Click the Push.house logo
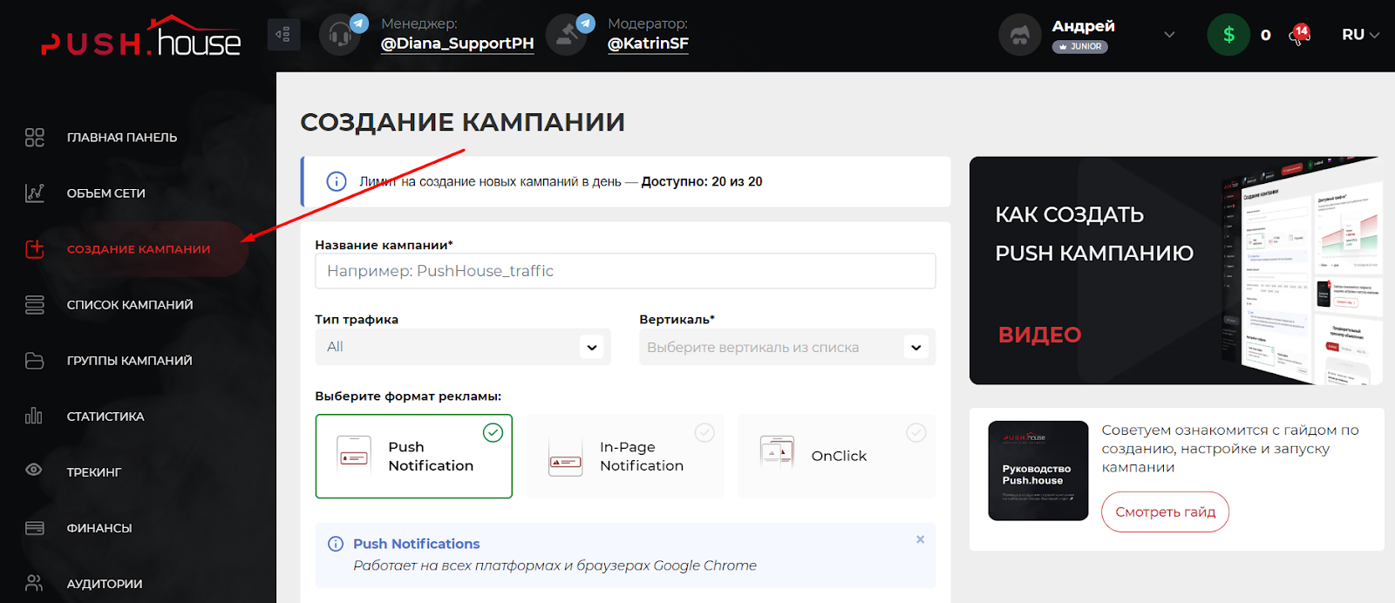1395x603 pixels. point(140,37)
